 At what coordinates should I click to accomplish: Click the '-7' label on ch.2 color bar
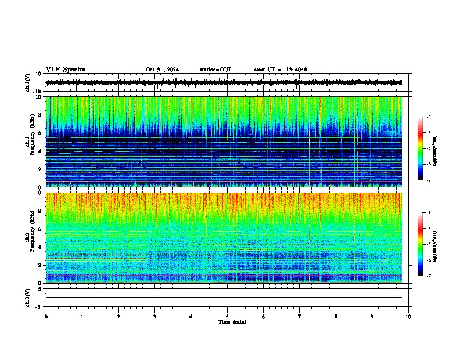[x=428, y=276]
